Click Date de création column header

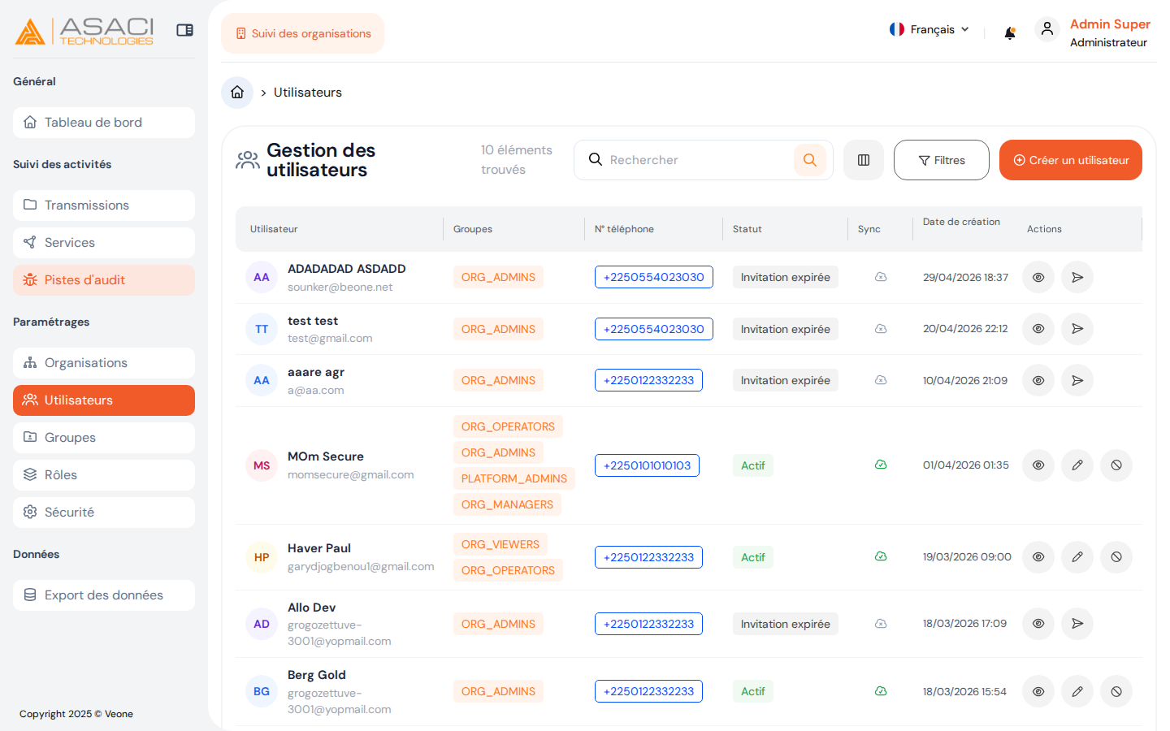[x=961, y=222]
